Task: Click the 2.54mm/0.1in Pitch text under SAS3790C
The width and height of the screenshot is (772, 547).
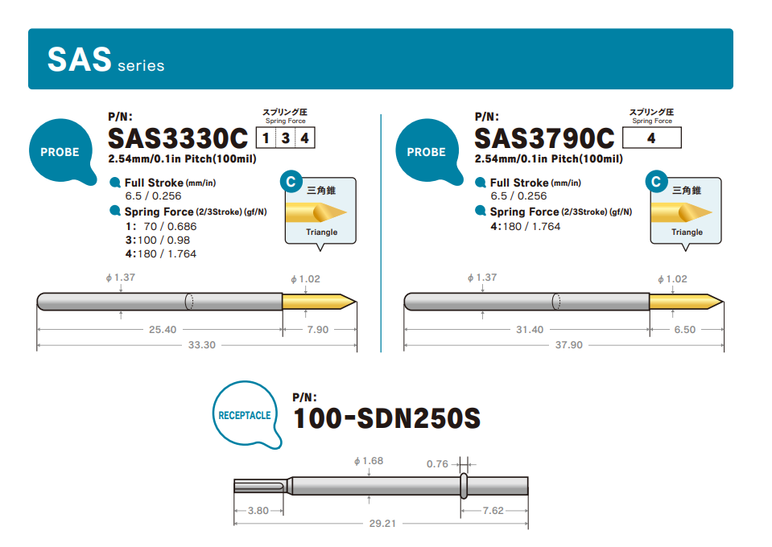Action: (x=548, y=158)
